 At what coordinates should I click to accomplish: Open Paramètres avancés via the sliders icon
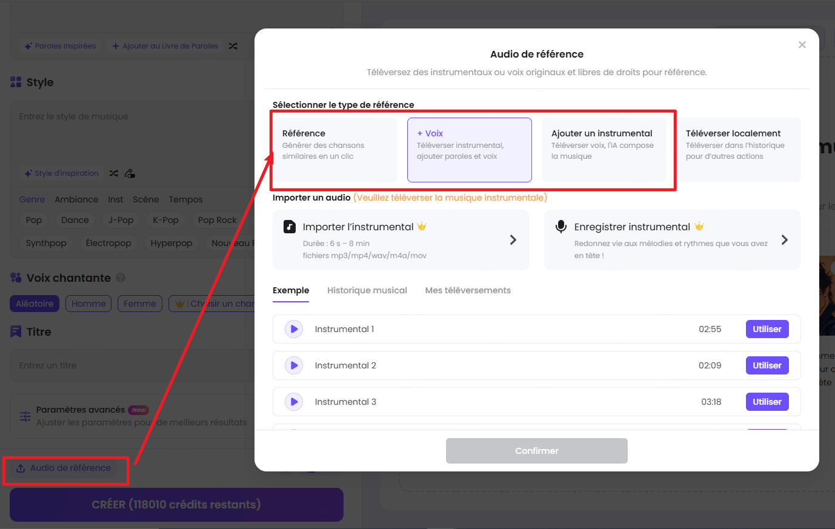25,416
